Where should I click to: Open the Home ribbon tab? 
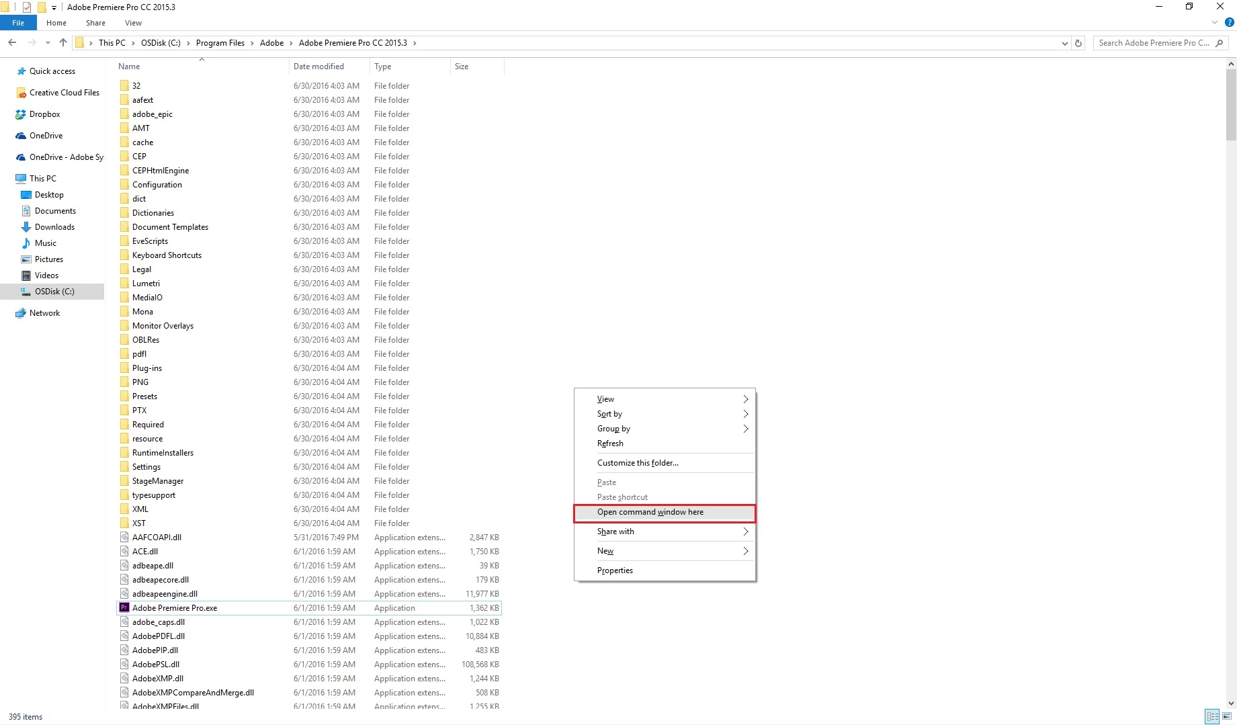tap(56, 23)
